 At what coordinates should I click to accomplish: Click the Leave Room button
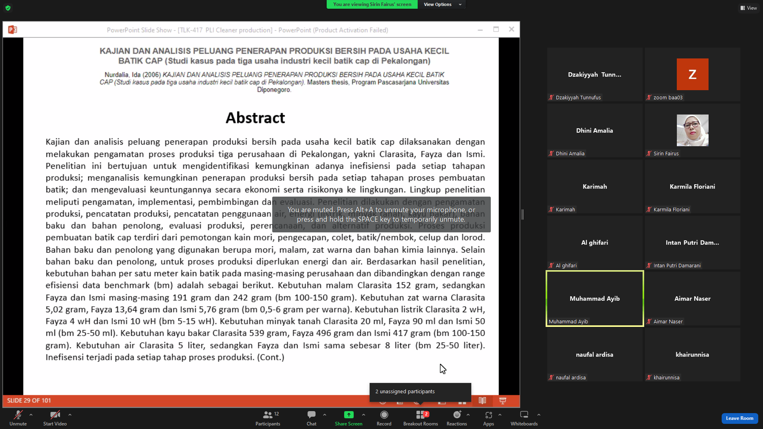[x=740, y=418]
